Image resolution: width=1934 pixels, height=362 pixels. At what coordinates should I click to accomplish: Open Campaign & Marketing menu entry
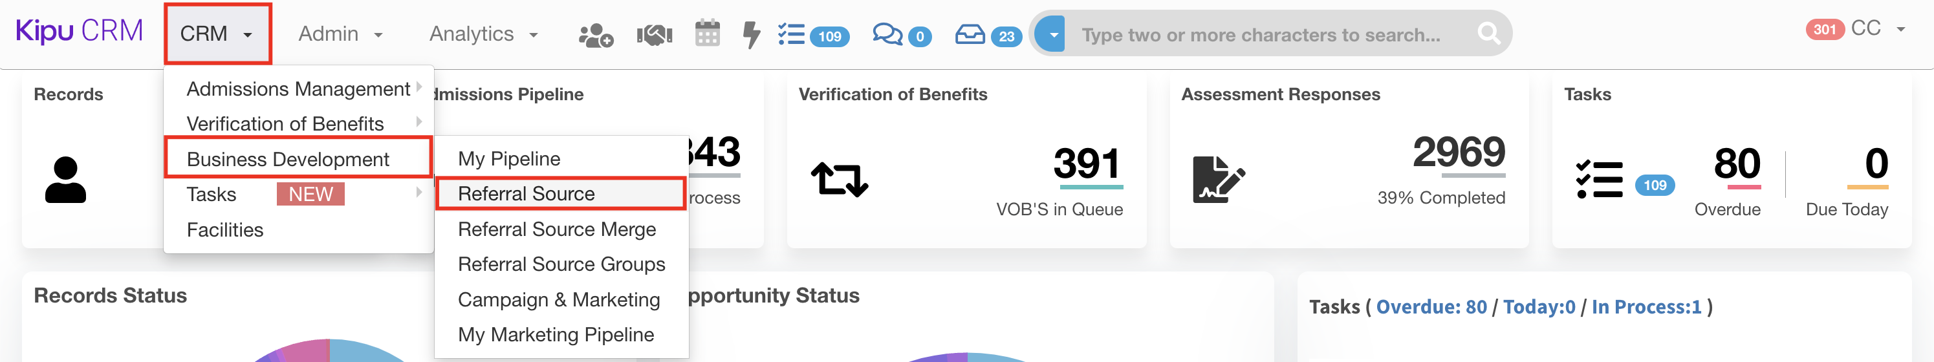coord(559,300)
